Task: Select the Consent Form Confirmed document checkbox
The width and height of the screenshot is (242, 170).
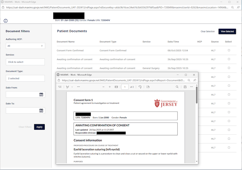Action: tap(229, 50)
